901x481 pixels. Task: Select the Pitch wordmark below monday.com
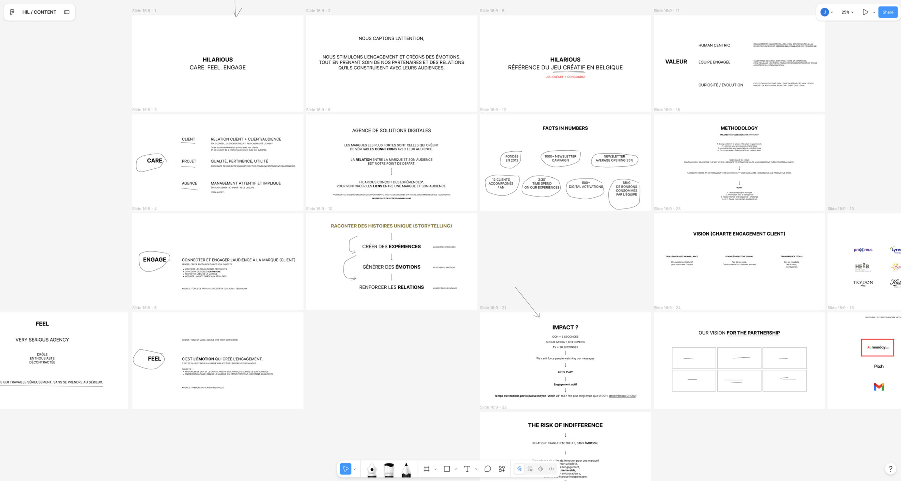pos(879,366)
